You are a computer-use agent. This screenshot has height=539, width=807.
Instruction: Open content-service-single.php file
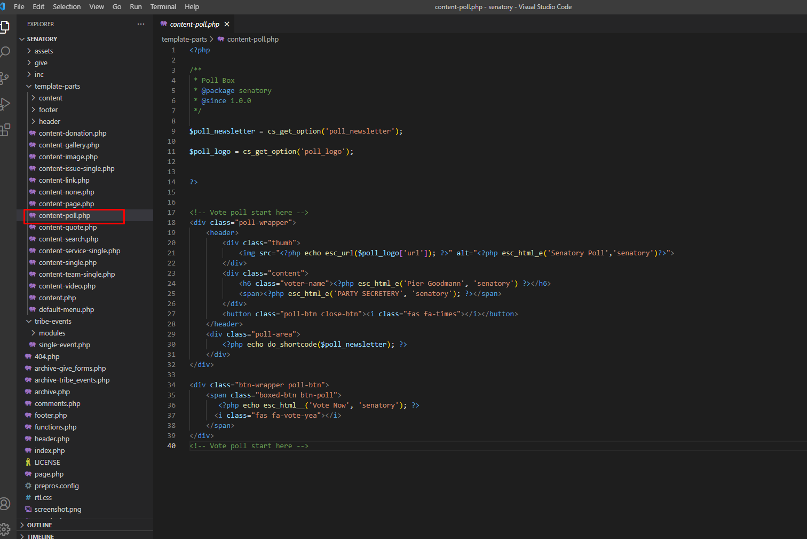(85, 251)
